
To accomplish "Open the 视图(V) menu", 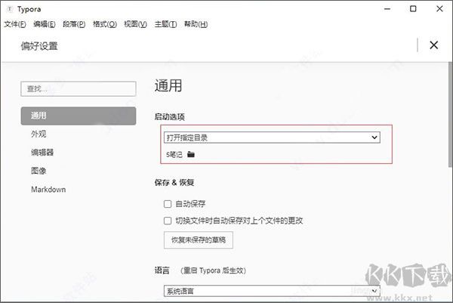I will [x=135, y=24].
